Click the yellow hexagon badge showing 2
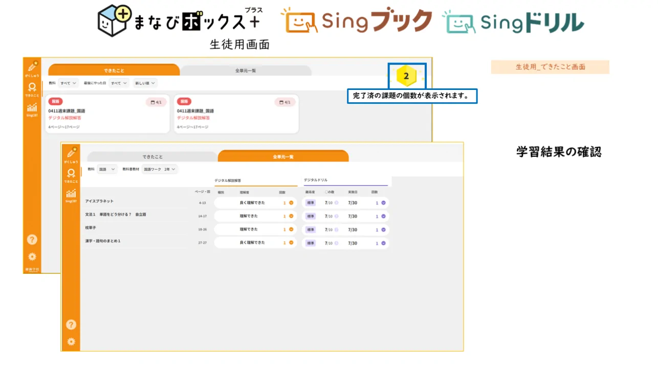The image size is (658, 370). (406, 76)
